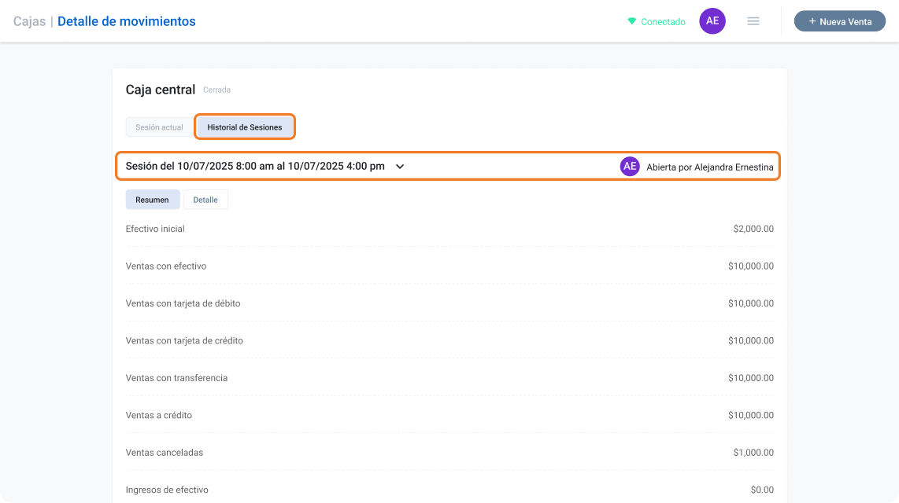Click the Ventas a crédito label
Viewport: 899px width, 503px height.
[x=159, y=416]
